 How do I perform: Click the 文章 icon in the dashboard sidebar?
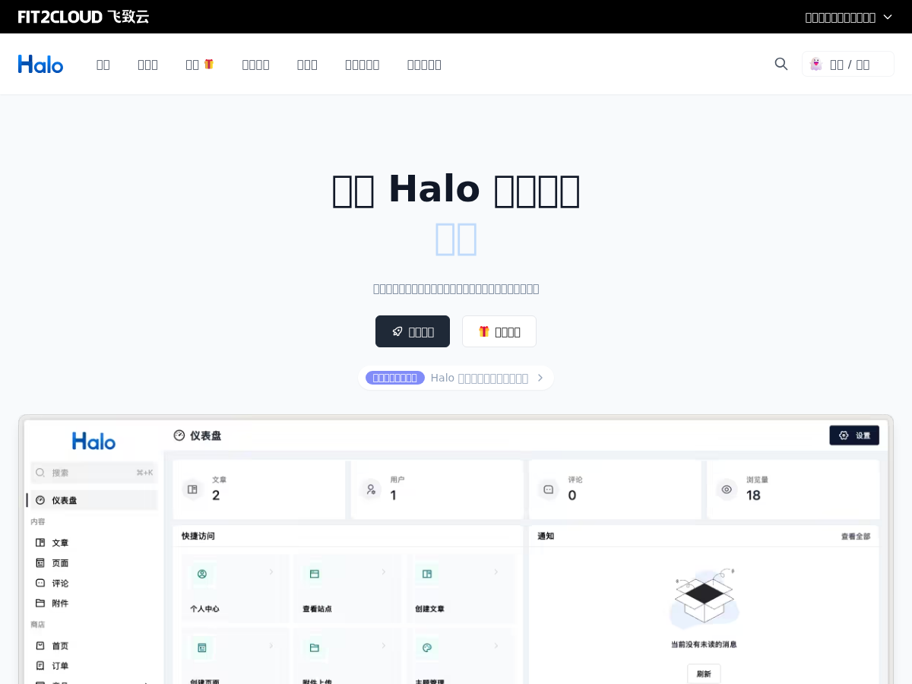point(40,543)
